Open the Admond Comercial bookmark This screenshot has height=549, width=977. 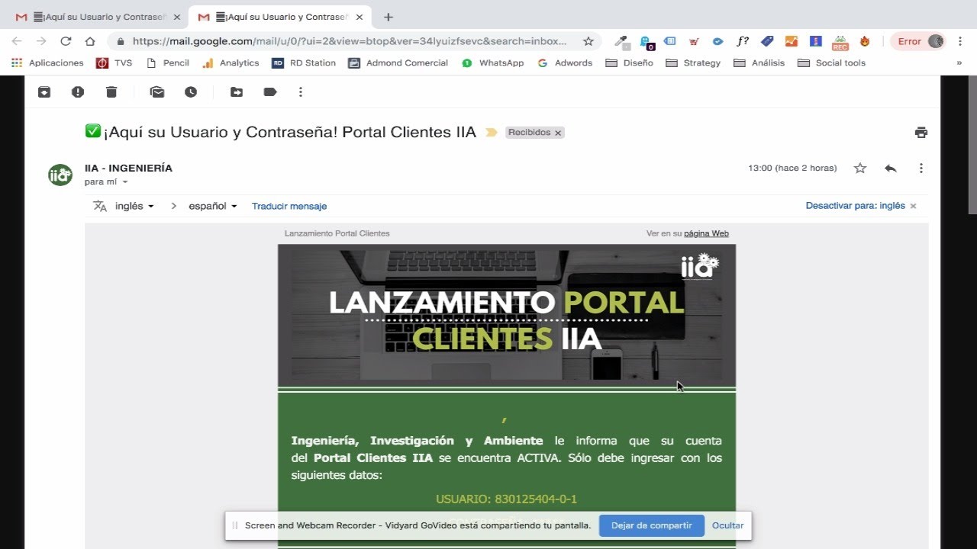point(398,63)
